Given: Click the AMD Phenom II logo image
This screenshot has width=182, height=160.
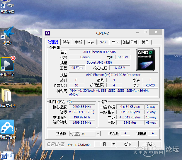Looking at the screenshot, I should pos(145,60).
